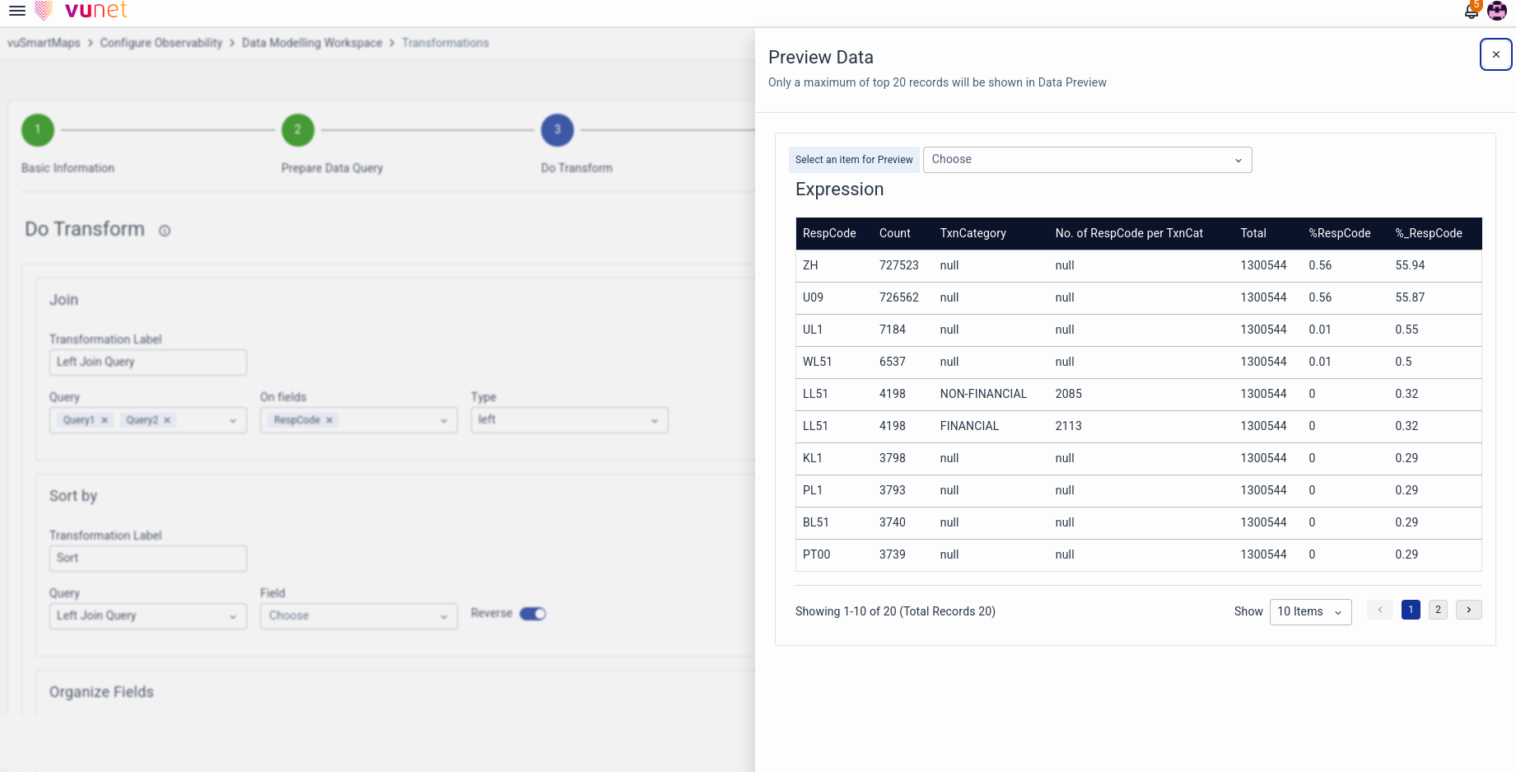1516x772 pixels.
Task: Open Data Modelling Workspace breadcrumb
Action: (x=312, y=43)
